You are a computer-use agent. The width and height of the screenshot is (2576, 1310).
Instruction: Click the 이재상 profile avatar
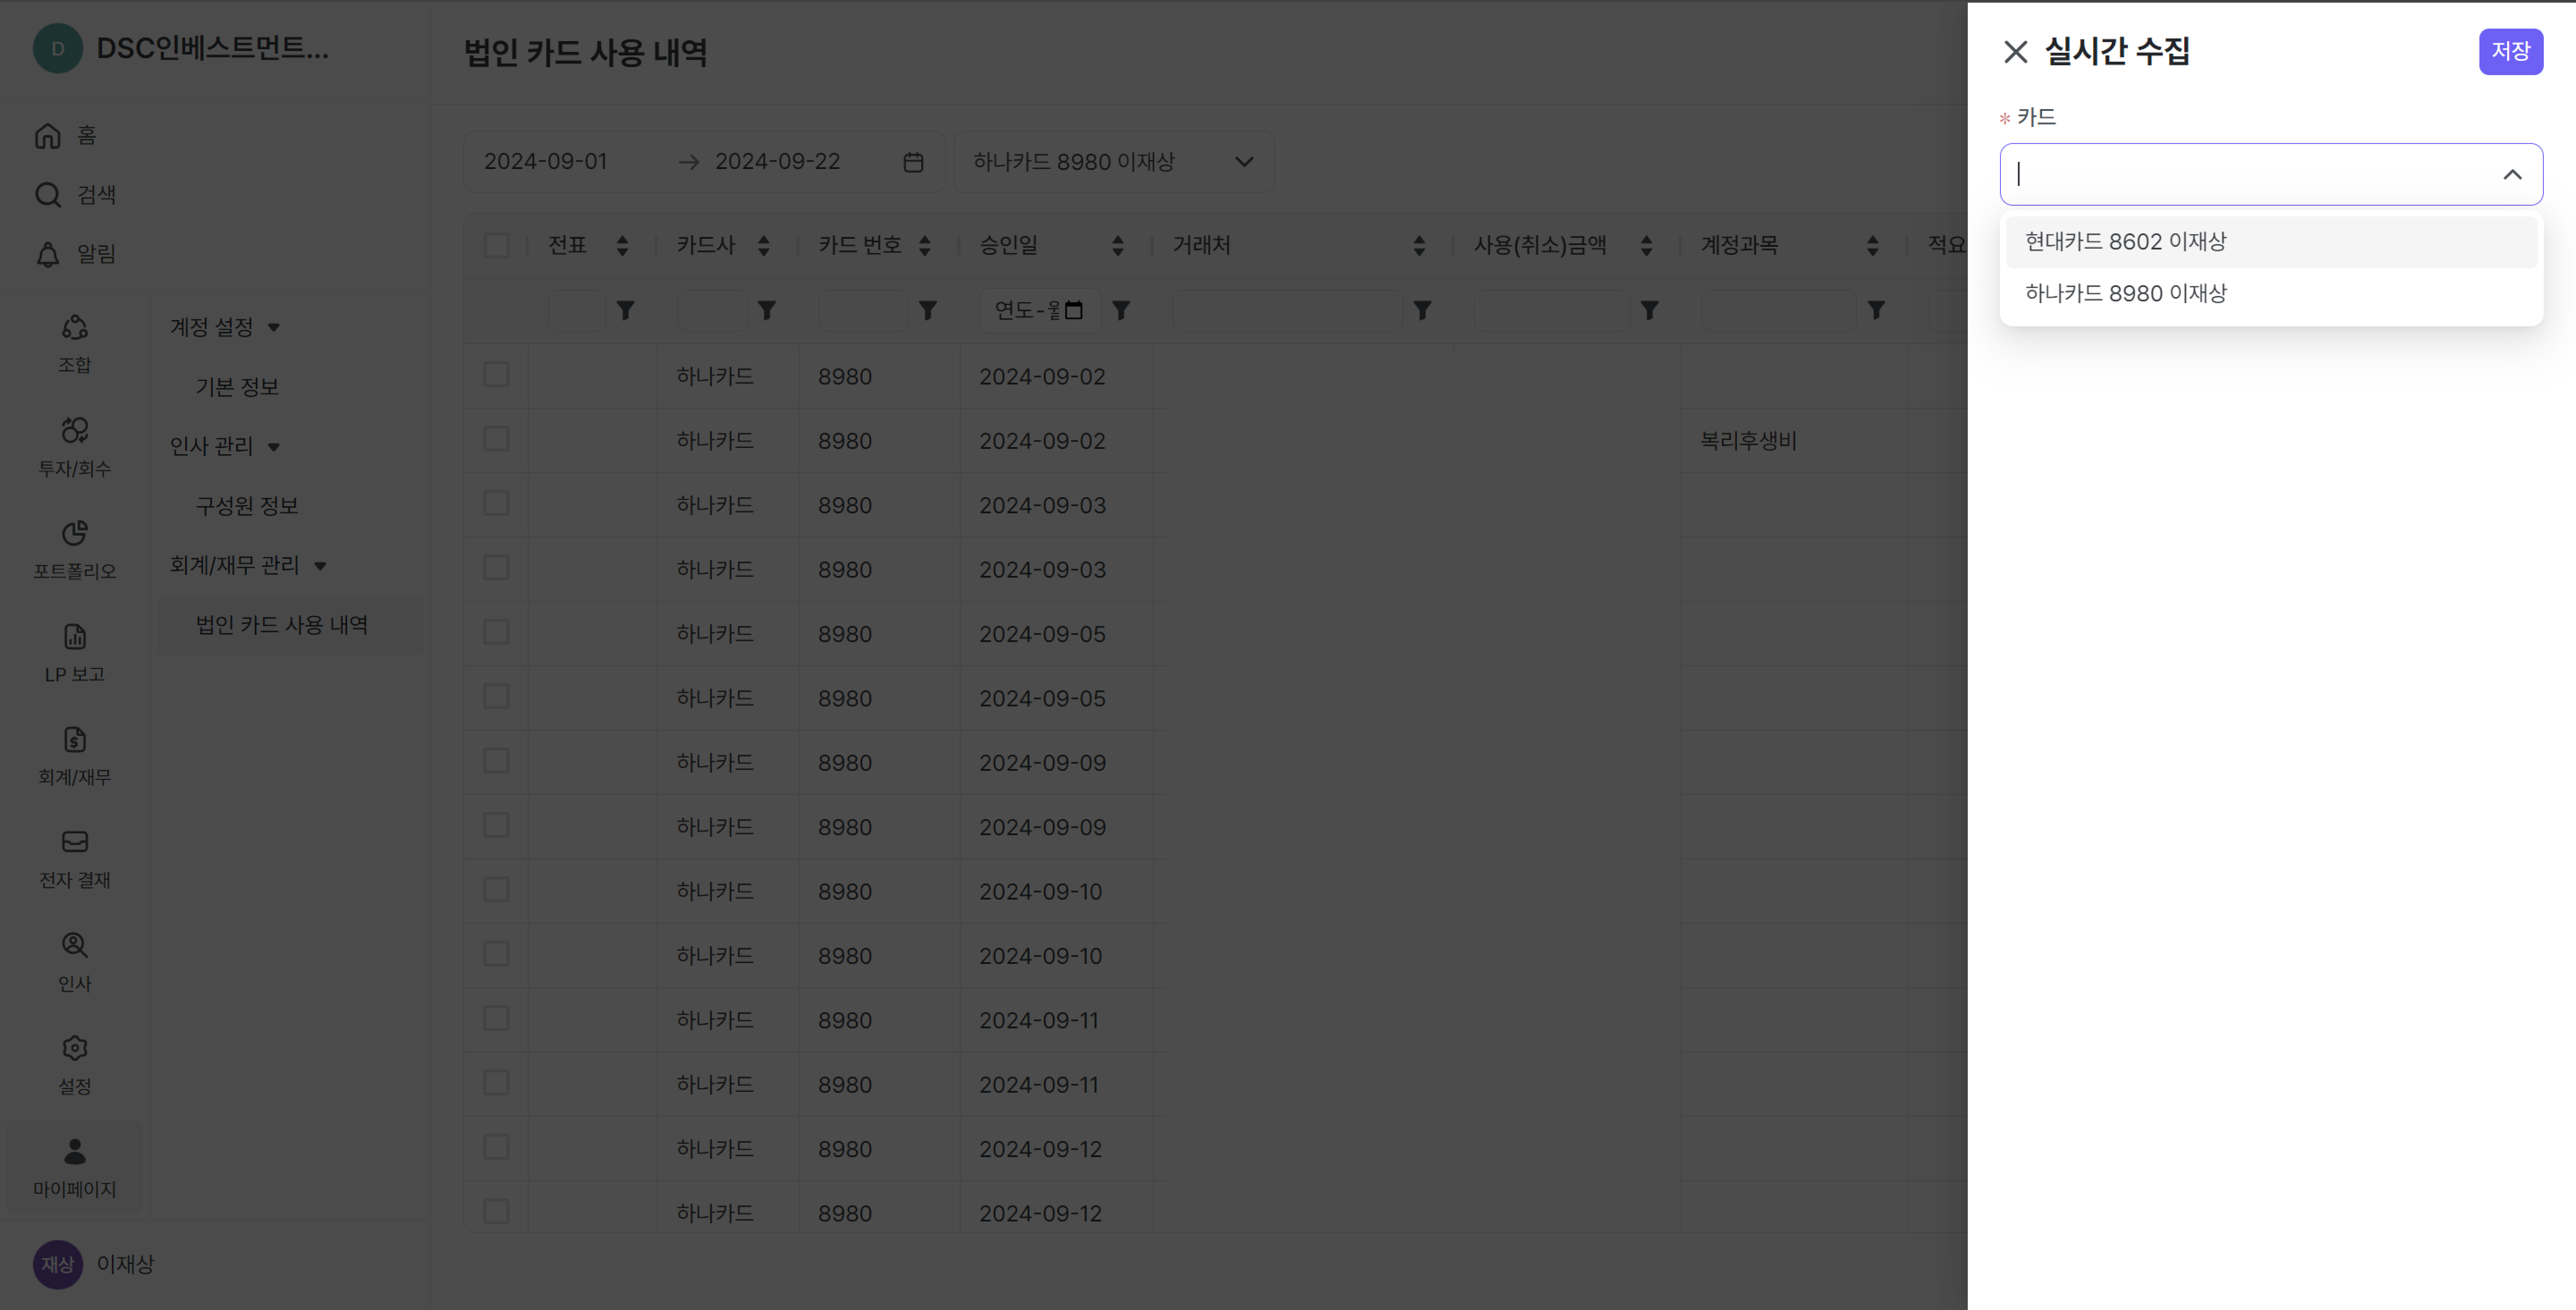[58, 1264]
